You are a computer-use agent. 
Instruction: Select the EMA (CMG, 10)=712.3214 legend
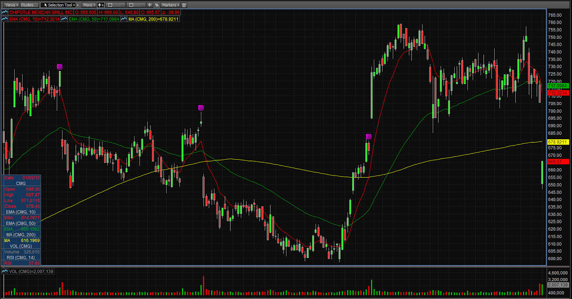click(x=34, y=18)
